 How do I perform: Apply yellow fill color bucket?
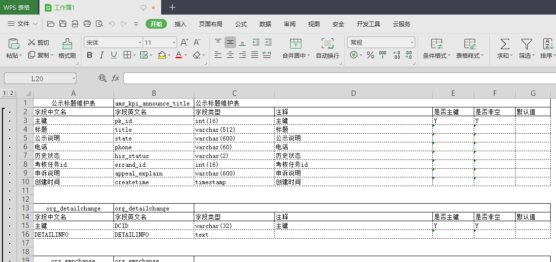(x=162, y=55)
